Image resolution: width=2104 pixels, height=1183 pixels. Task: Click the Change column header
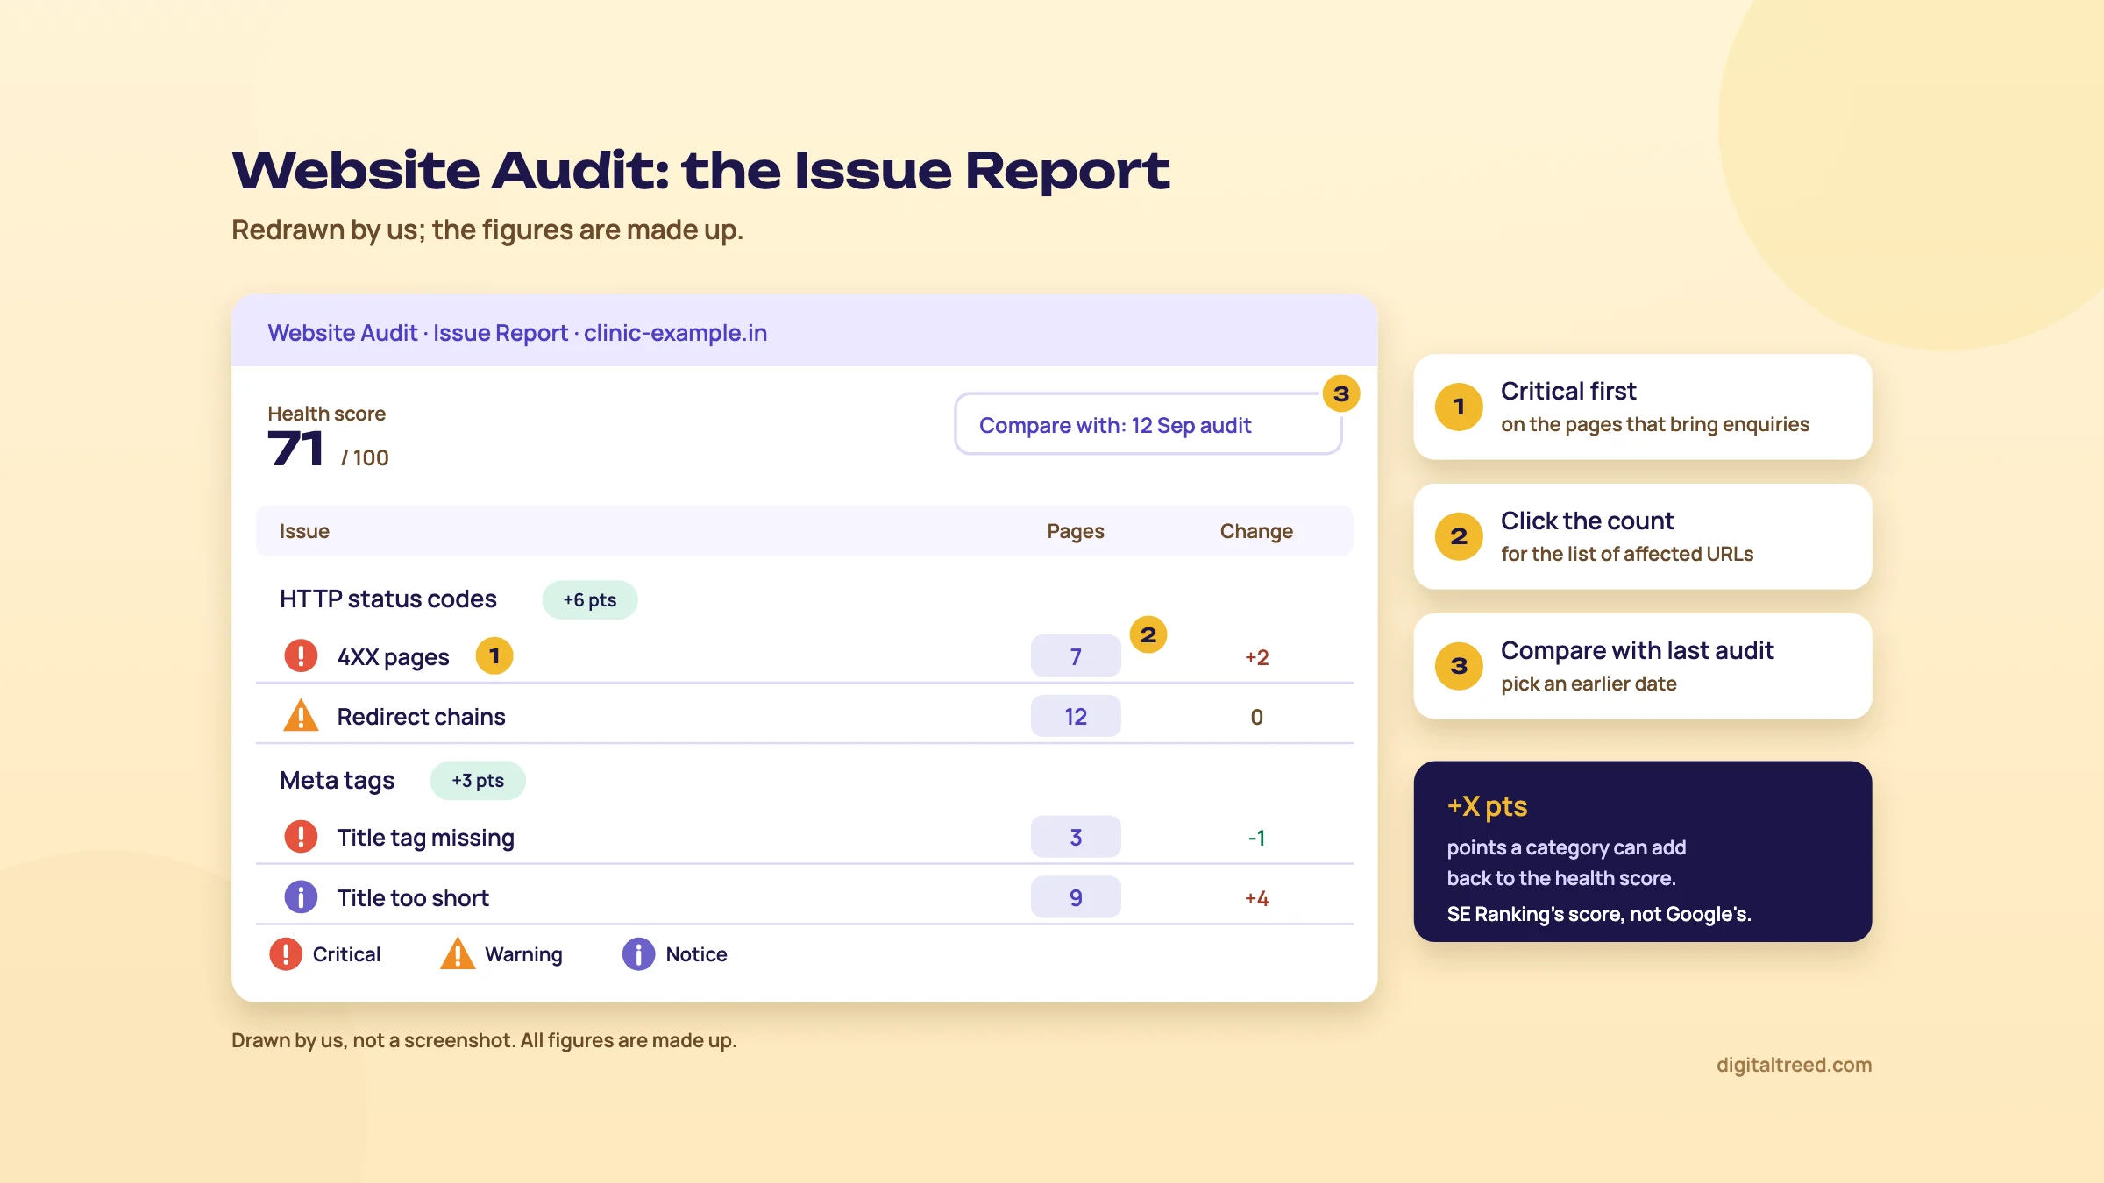click(x=1256, y=531)
